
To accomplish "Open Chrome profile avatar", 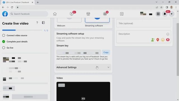I will [x=171, y=7].
